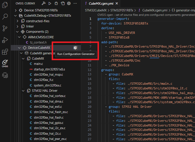Expand the linker folder

18,26
